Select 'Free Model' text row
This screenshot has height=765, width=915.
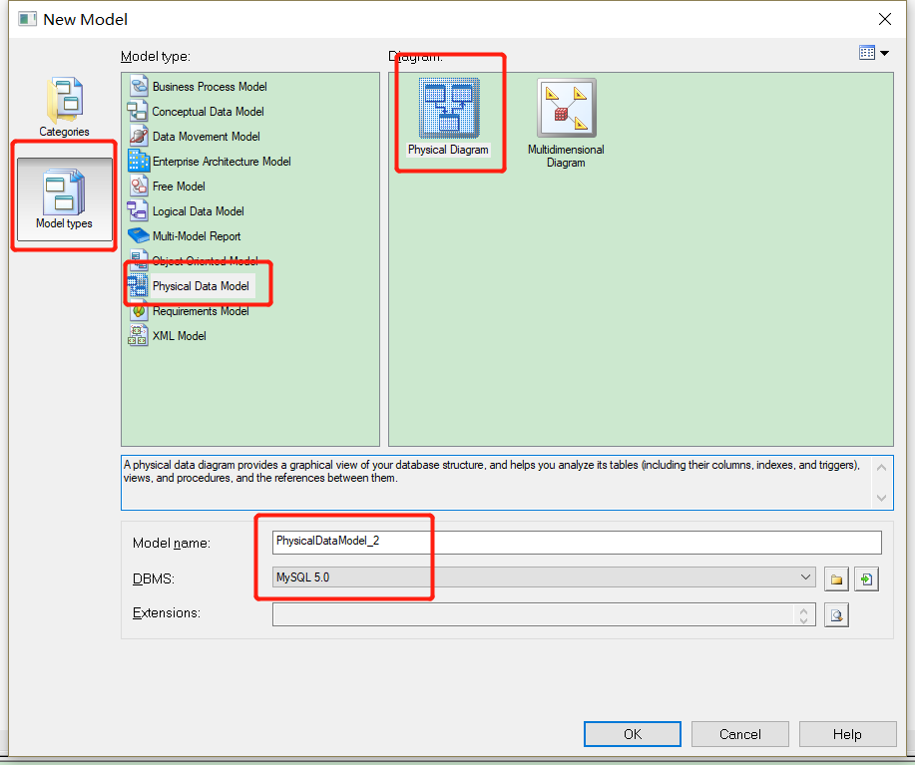[179, 187]
